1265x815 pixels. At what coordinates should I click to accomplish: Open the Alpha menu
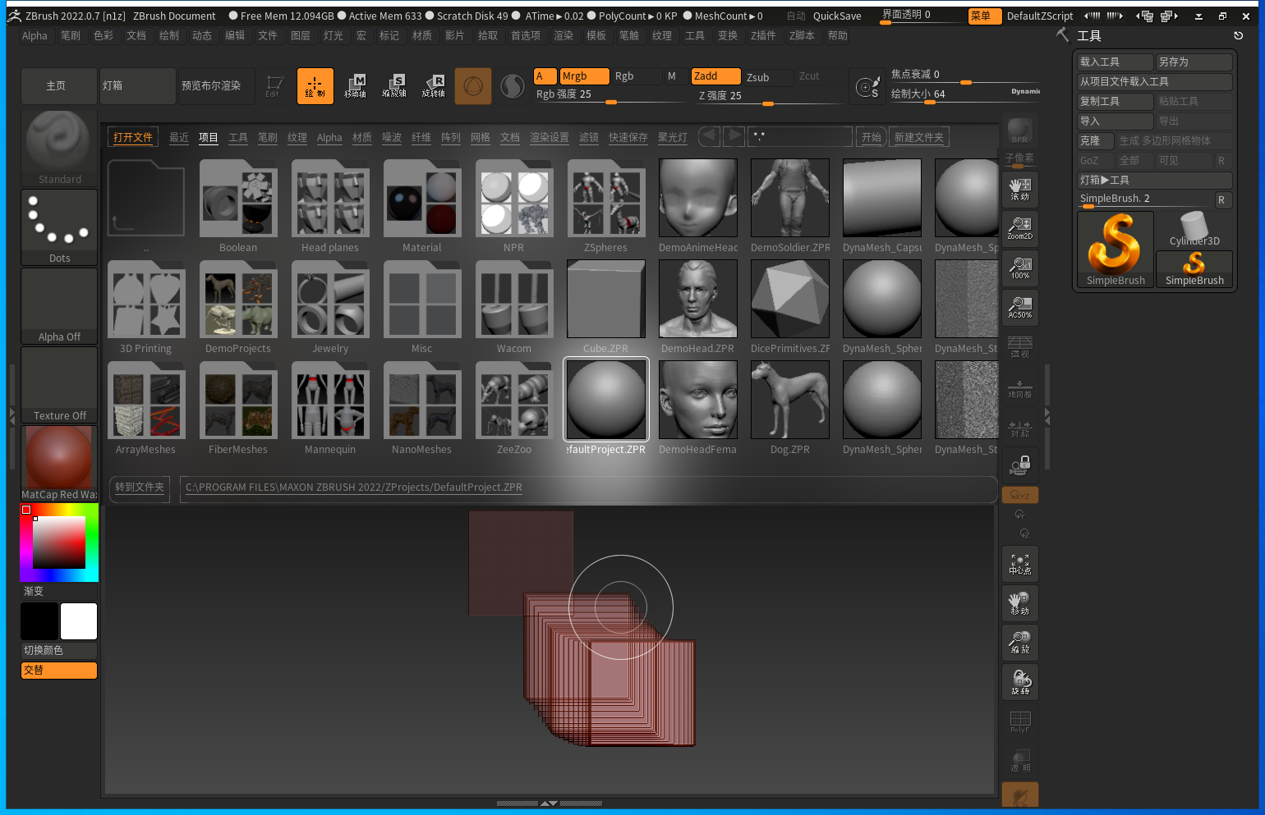point(34,36)
